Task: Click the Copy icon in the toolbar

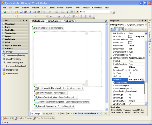Action: tap(35, 12)
